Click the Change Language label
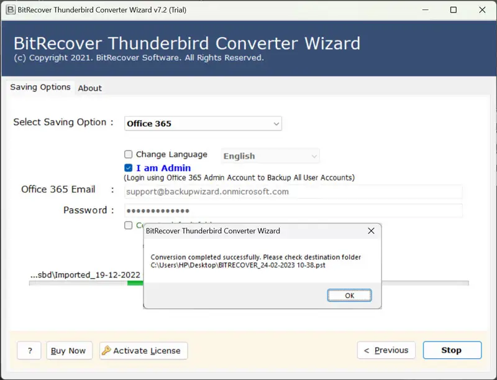The height and width of the screenshot is (380, 497). click(x=171, y=154)
